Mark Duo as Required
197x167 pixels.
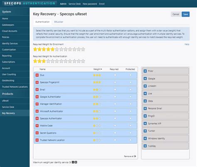[x=115, y=75]
